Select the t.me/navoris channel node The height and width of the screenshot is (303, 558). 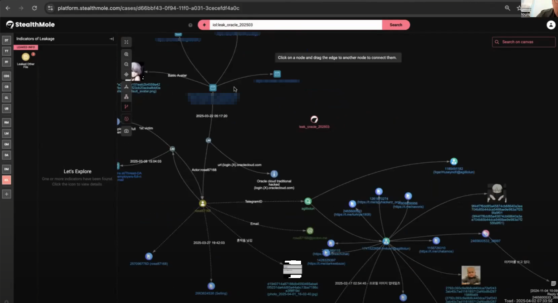(x=408, y=196)
